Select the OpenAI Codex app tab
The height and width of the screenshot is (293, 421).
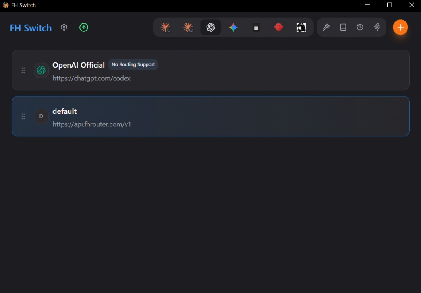(211, 27)
